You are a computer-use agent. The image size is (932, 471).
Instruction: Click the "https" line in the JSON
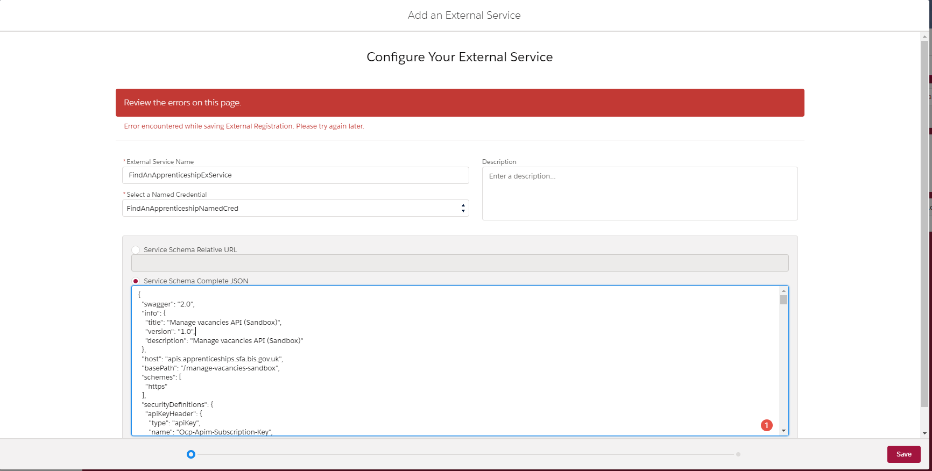point(156,386)
